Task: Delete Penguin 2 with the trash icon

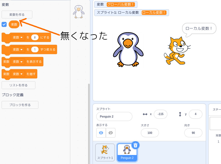Action: pos(135,145)
